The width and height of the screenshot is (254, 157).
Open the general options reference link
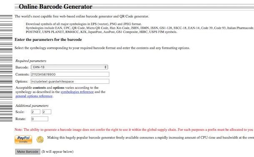34,96
